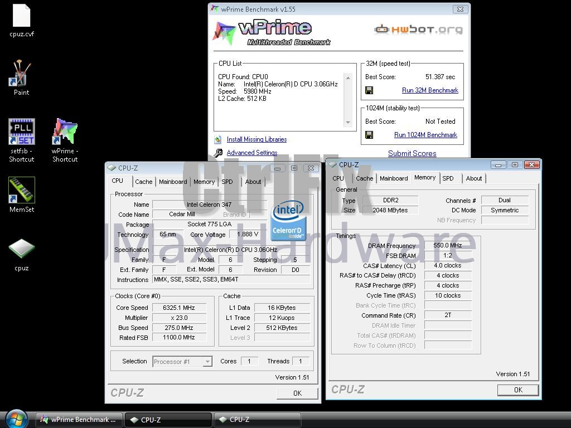Click the right CPU-Z title bar icon
The width and height of the screenshot is (571, 428).
[x=332, y=164]
